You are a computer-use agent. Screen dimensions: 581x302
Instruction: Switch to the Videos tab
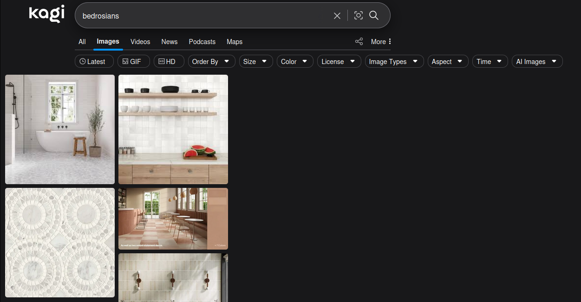[x=140, y=42]
